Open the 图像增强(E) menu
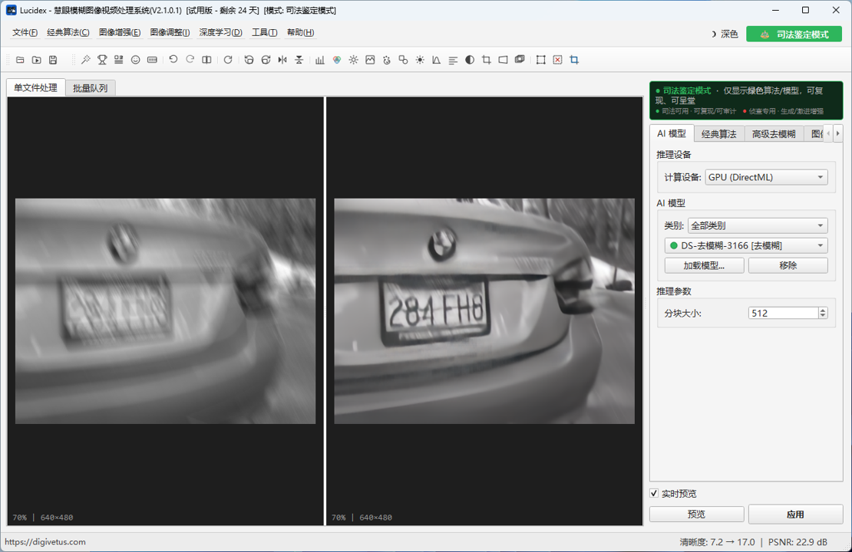This screenshot has height=552, width=852. tap(120, 32)
